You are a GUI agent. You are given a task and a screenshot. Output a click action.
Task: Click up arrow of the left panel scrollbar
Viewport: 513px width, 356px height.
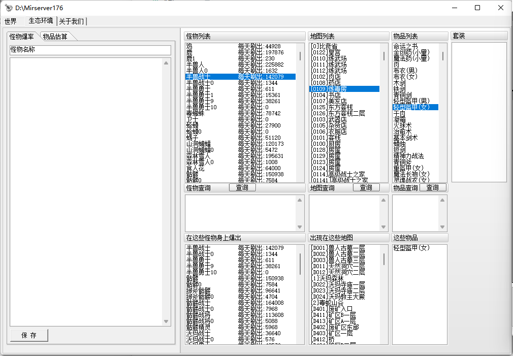166,63
